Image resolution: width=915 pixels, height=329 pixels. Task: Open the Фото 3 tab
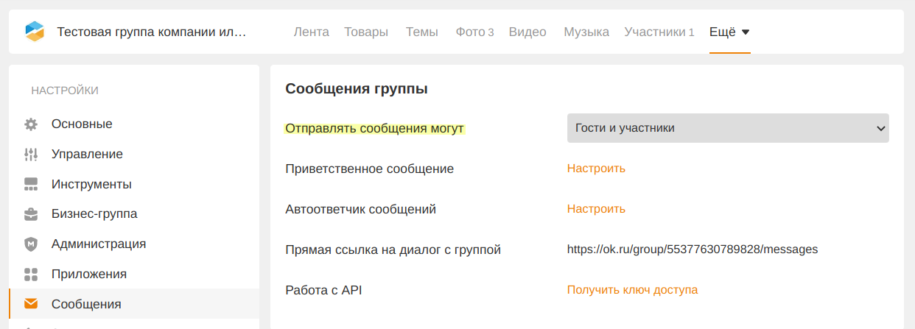(474, 32)
